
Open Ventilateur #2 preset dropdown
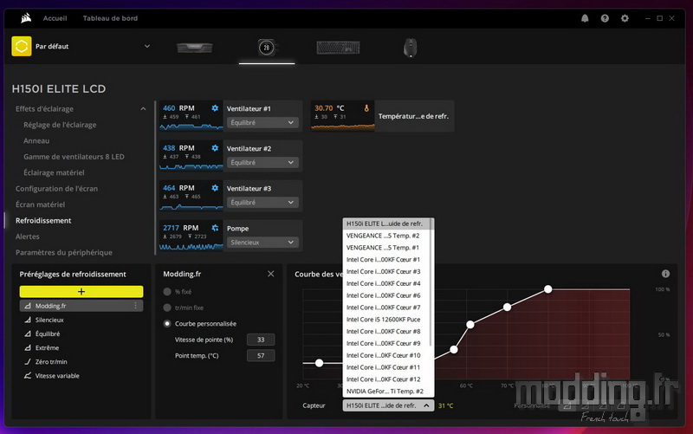click(x=262, y=162)
